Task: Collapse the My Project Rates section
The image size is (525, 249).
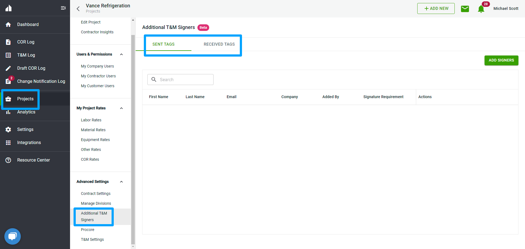Action: pos(121,108)
